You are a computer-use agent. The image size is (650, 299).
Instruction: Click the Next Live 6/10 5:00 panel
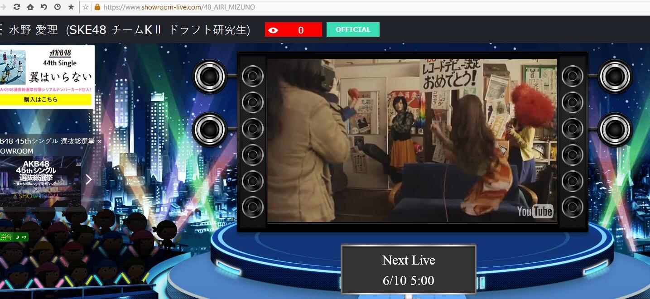pyautogui.click(x=409, y=270)
